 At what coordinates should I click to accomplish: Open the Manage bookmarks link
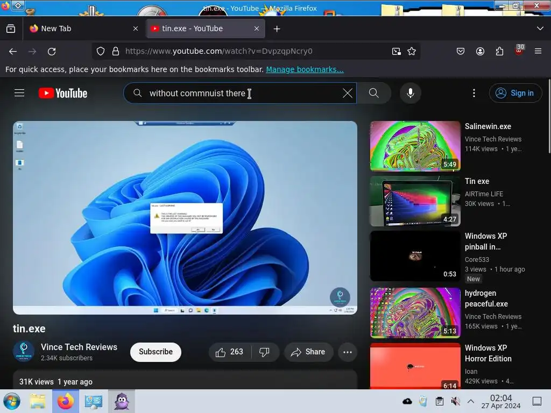[x=305, y=69]
